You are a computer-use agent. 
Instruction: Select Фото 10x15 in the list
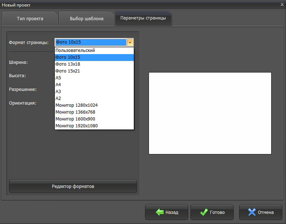coord(94,57)
